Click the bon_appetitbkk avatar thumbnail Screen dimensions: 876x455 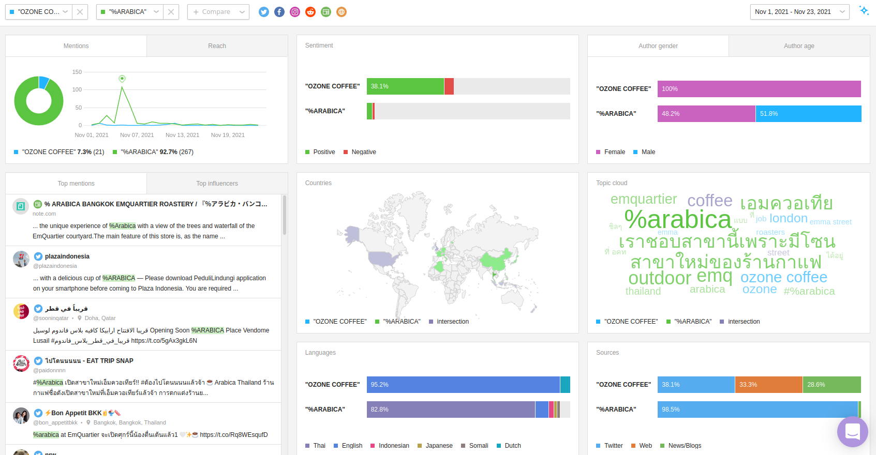click(x=21, y=415)
